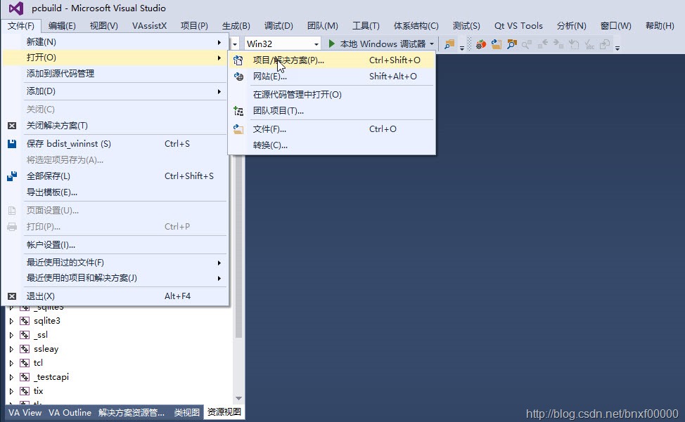
Task: Click the tix project icon
Action: click(x=25, y=391)
